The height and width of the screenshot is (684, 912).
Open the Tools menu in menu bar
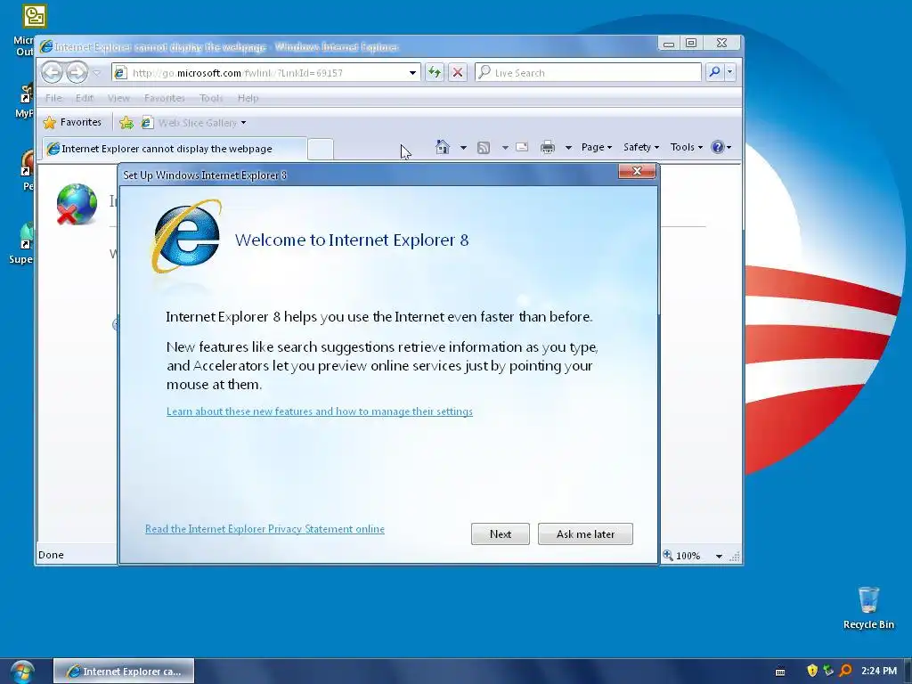coord(211,98)
